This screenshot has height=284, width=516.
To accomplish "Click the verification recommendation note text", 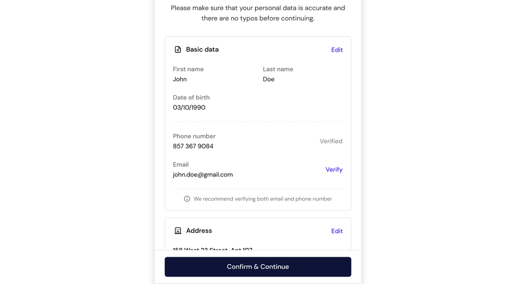I will (262, 199).
